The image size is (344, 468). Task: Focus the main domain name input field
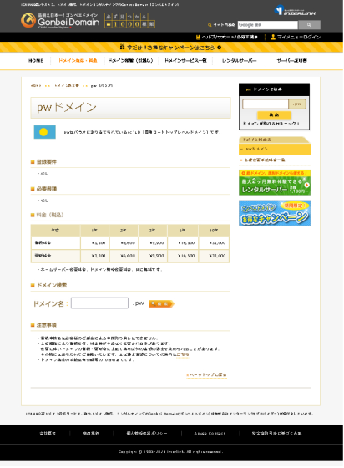click(99, 303)
